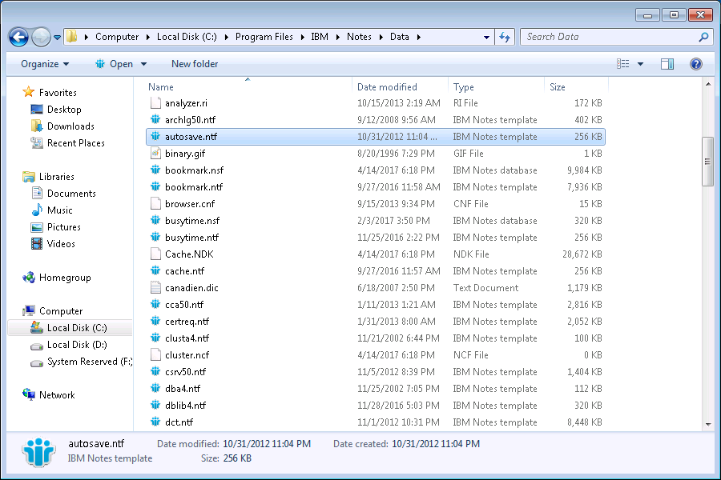This screenshot has height=480, width=721.
Task: Expand the Open button dropdown arrow
Action: point(144,64)
